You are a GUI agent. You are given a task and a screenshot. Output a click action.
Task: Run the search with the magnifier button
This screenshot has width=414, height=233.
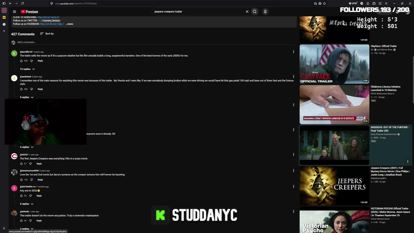point(255,12)
